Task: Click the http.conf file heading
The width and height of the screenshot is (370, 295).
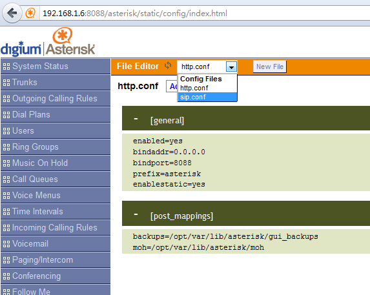Action: [138, 86]
